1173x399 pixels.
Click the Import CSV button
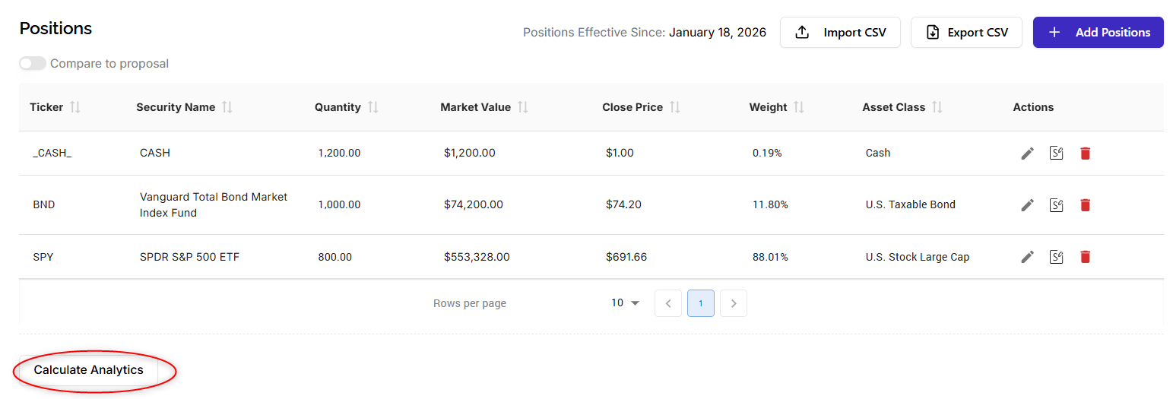point(840,33)
